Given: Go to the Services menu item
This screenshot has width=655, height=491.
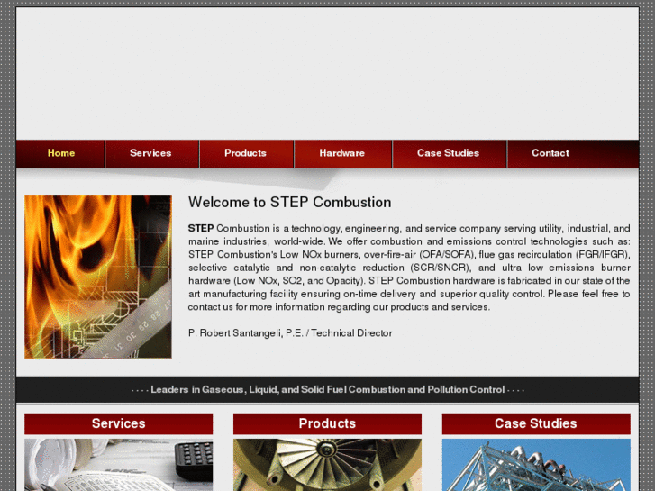Looking at the screenshot, I should tap(151, 153).
